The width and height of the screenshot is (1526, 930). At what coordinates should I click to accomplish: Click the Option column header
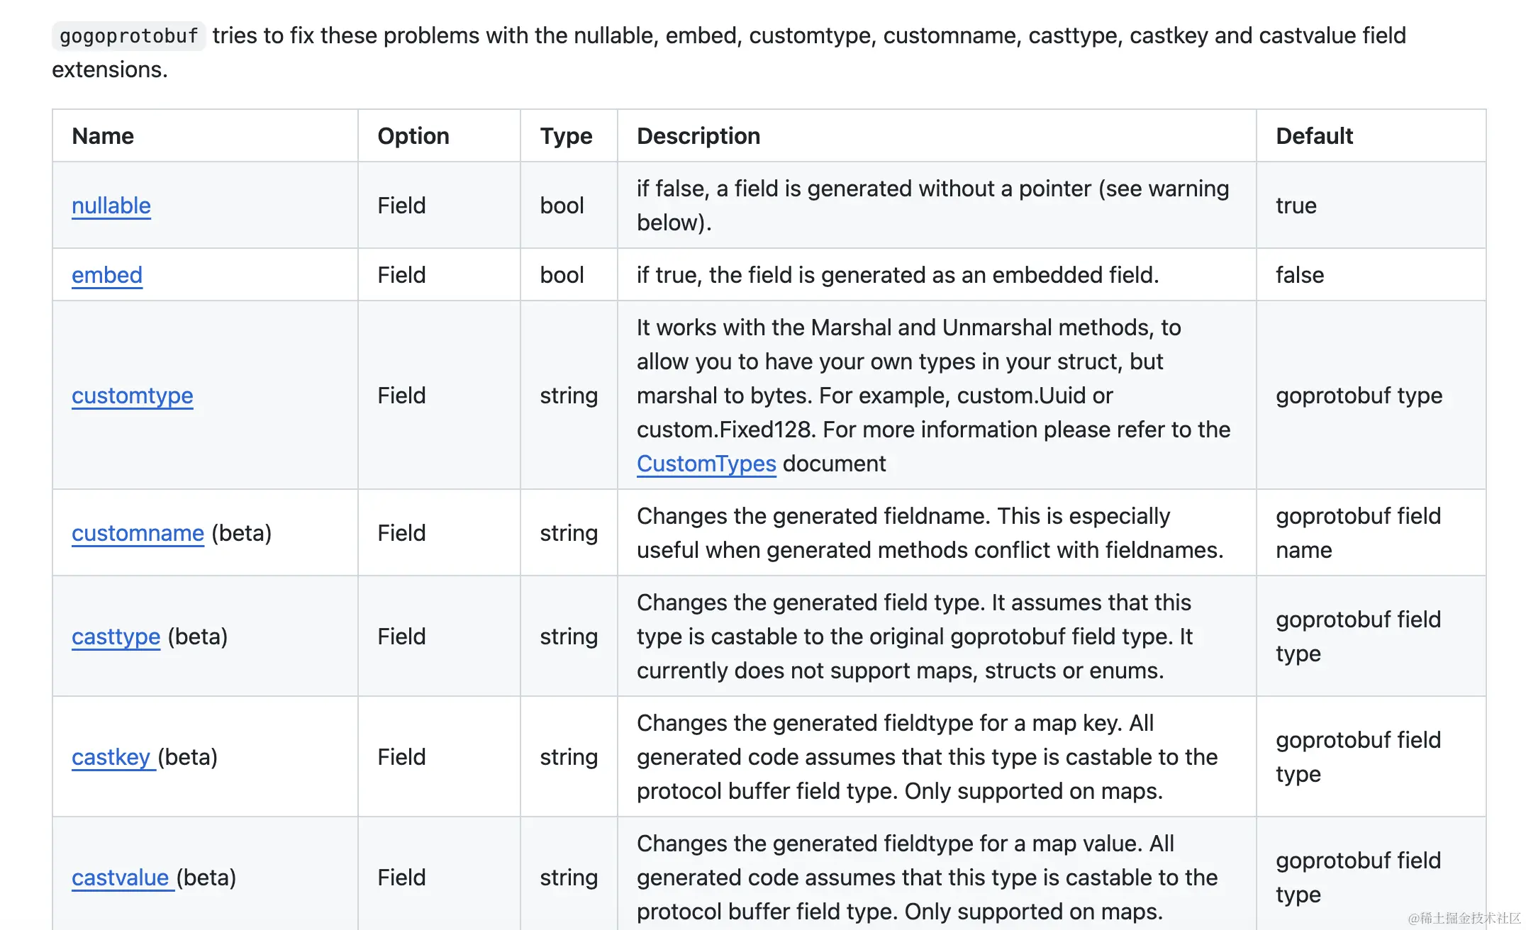tap(413, 136)
